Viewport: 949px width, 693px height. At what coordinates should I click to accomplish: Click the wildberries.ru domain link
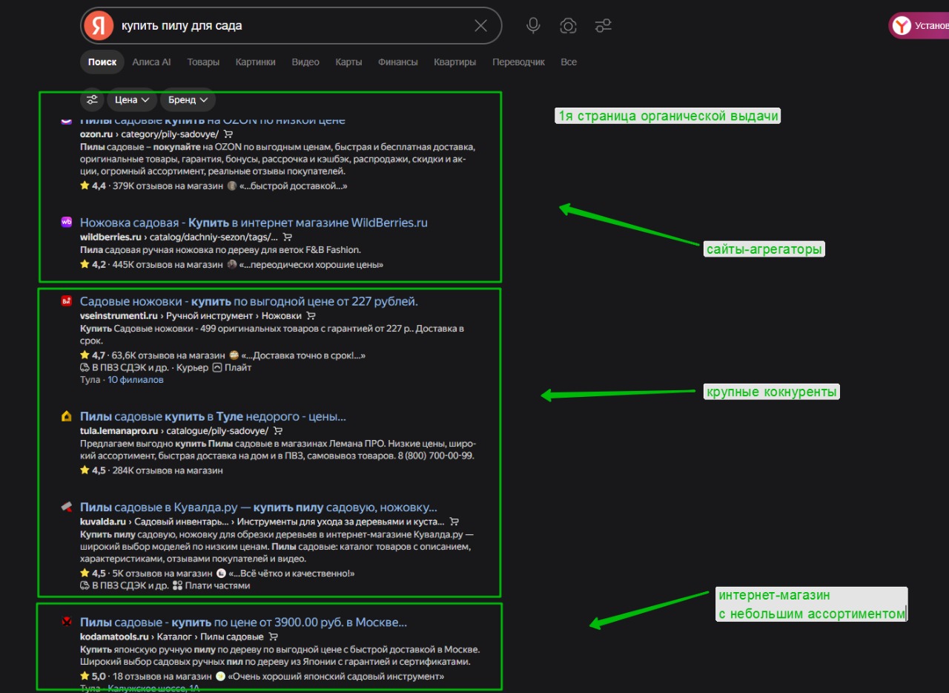(110, 237)
